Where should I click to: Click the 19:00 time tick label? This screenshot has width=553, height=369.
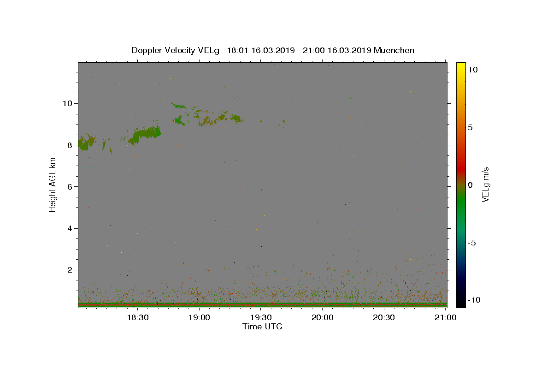[199, 317]
